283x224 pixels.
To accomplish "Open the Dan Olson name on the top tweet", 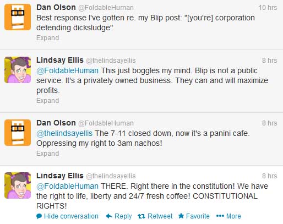I will pyautogui.click(x=56, y=8).
